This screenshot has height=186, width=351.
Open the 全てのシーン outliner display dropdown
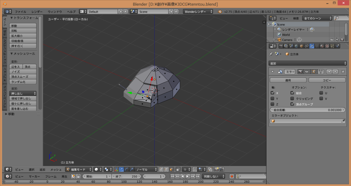coord(317,18)
